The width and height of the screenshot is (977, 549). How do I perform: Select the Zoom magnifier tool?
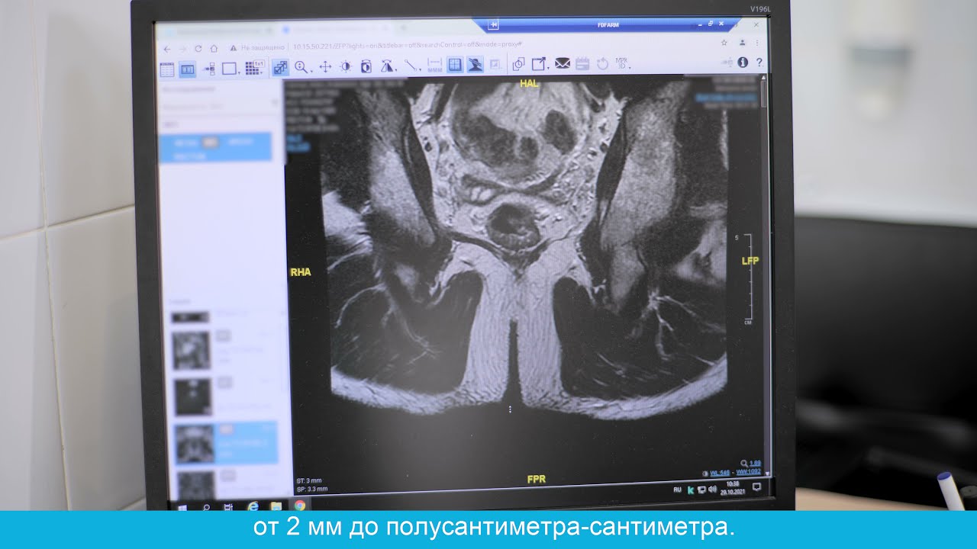(x=302, y=67)
